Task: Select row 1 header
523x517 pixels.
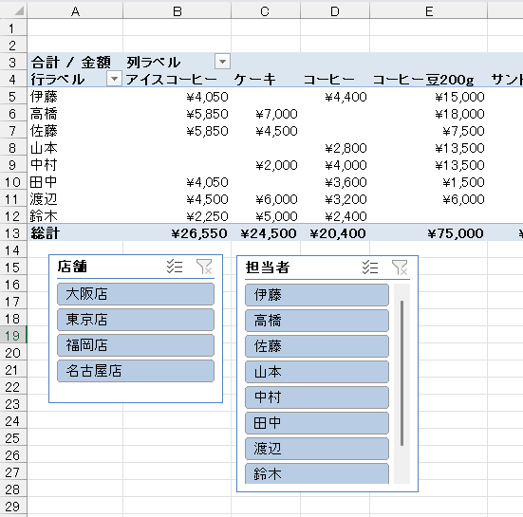Action: coord(13,28)
